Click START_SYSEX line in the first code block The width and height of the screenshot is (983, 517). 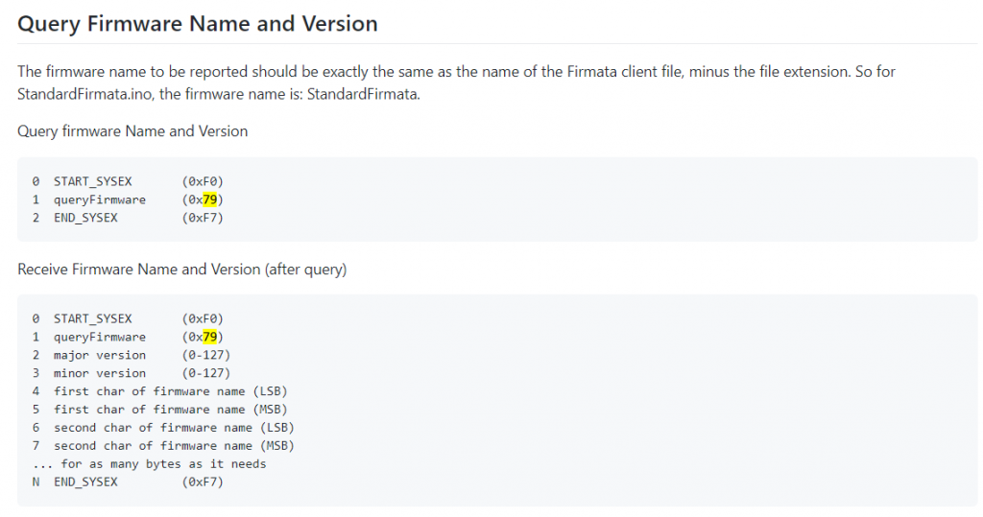click(x=93, y=181)
